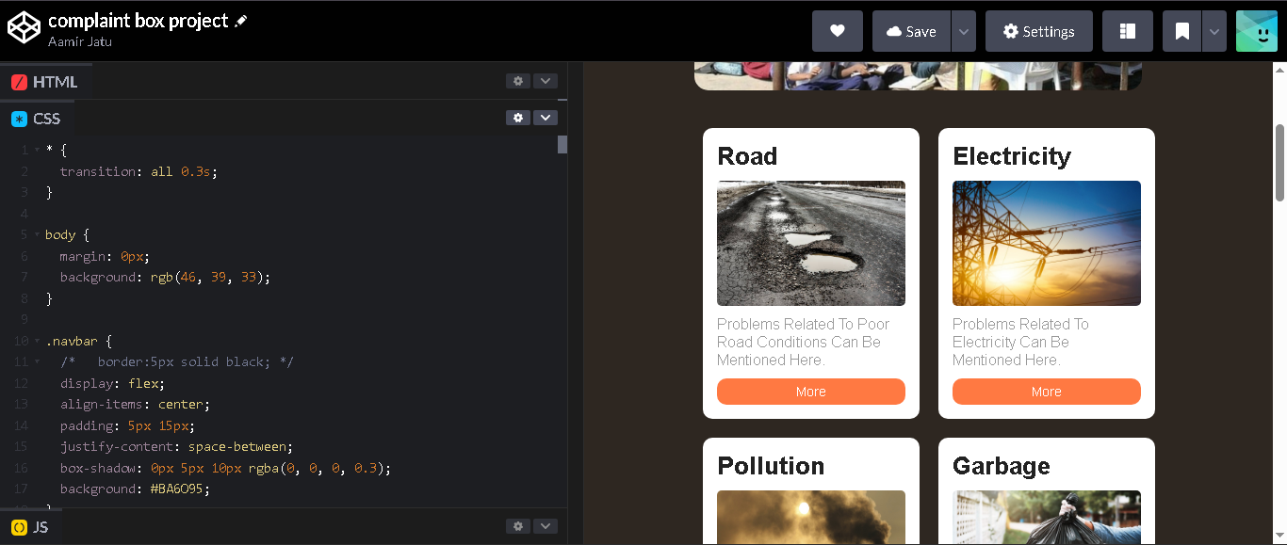Fold the body rule code arrow

pyautogui.click(x=37, y=234)
